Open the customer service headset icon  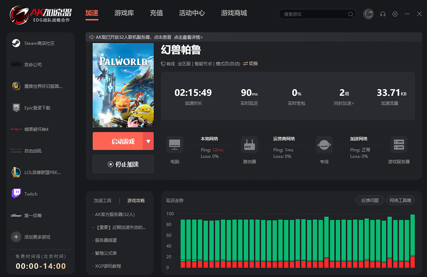pyautogui.click(x=383, y=14)
